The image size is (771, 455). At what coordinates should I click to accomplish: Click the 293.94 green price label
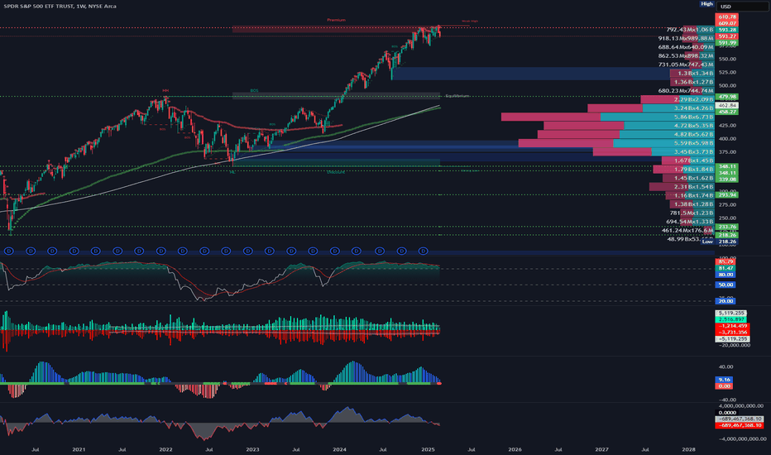(727, 195)
